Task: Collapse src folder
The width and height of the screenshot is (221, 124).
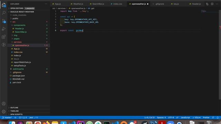Action: pos(29,22)
